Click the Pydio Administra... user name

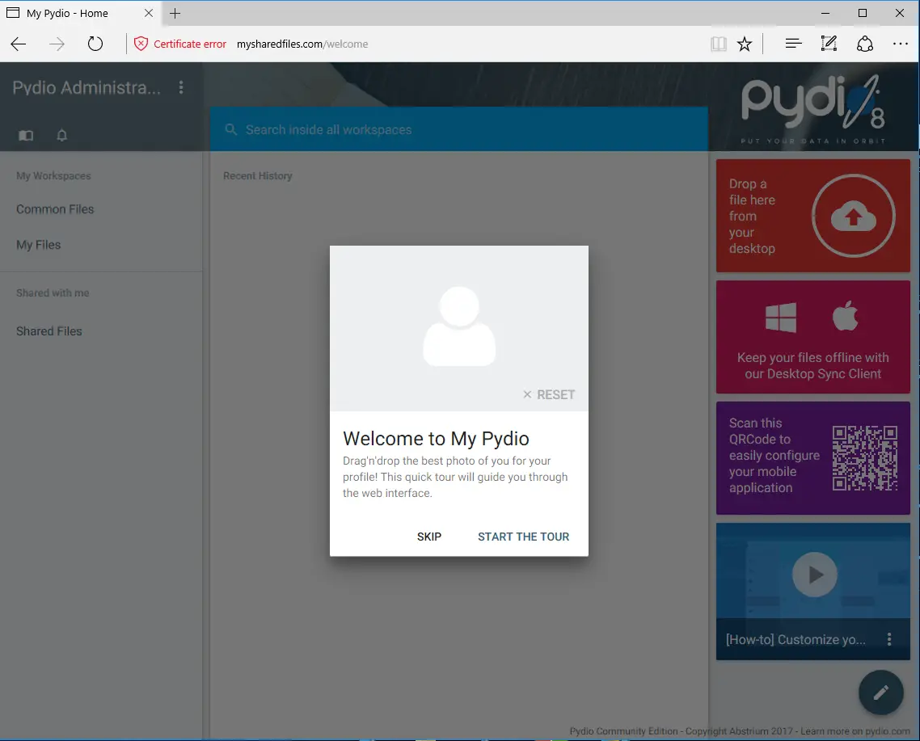(x=87, y=87)
